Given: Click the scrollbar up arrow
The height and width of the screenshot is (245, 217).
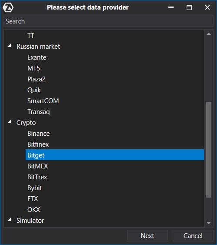Looking at the screenshot, I should [209, 34].
